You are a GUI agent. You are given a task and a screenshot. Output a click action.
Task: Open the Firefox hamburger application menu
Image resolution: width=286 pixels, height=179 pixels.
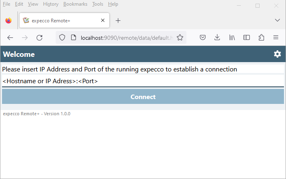276,37
